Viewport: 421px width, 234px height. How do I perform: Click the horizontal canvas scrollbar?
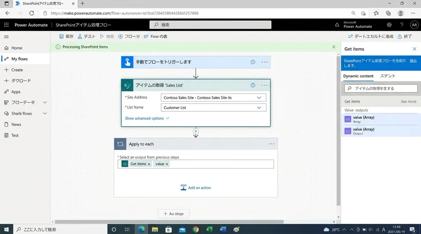[169, 222]
